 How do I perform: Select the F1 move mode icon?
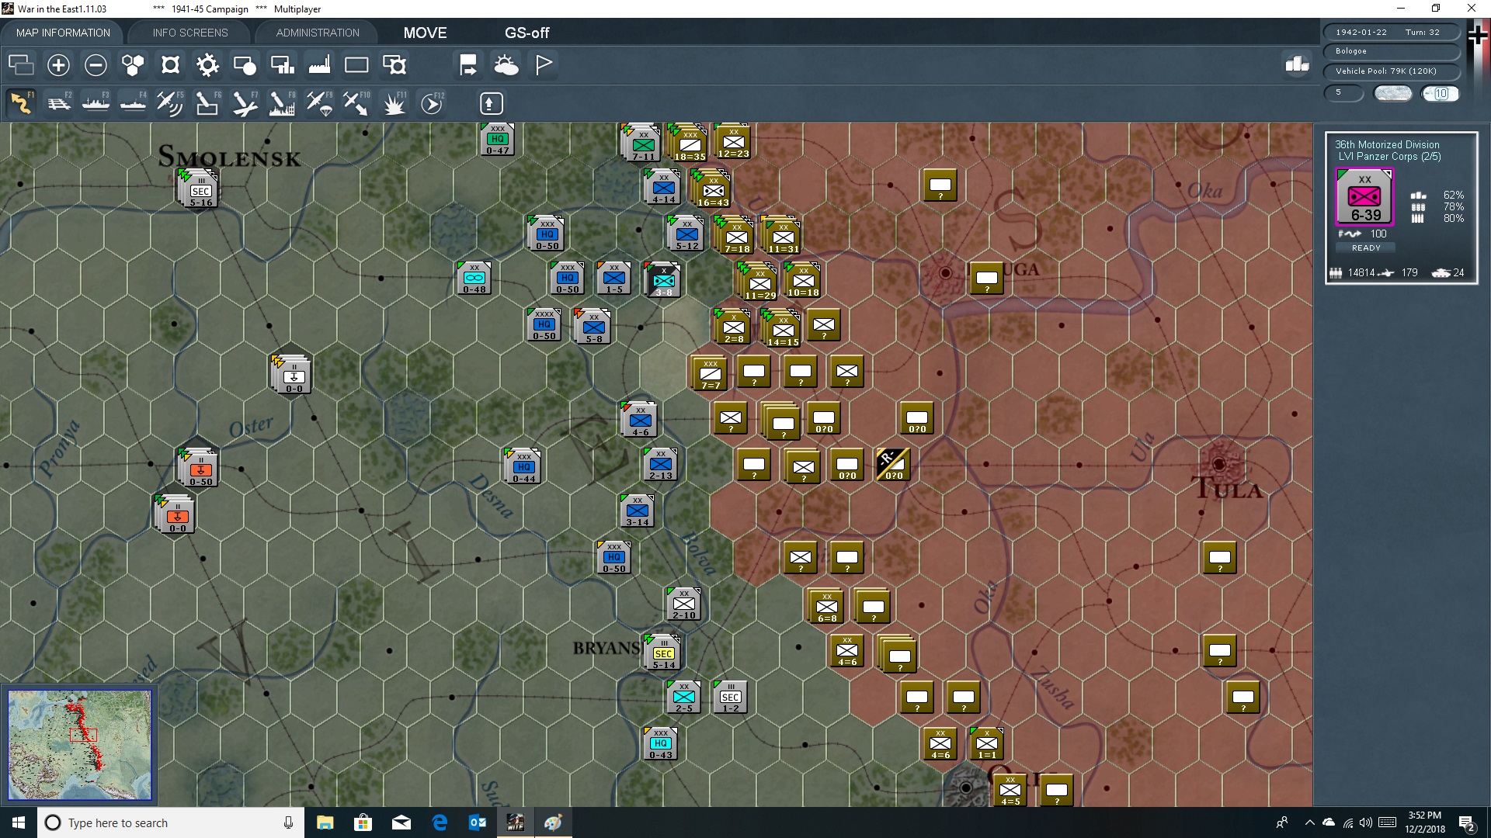(x=21, y=102)
